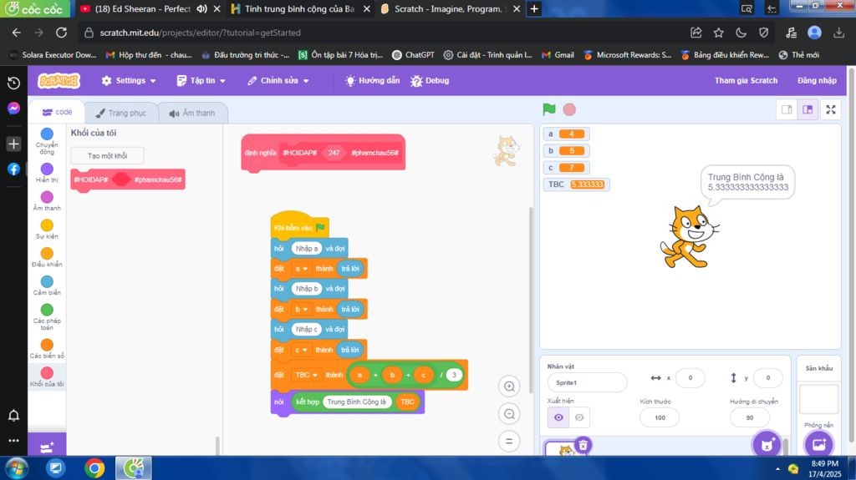
Task: Open variable dropdown on đặt b block
Action: pos(302,309)
